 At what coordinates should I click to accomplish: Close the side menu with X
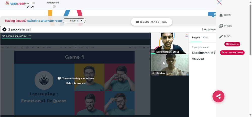click(219, 3)
